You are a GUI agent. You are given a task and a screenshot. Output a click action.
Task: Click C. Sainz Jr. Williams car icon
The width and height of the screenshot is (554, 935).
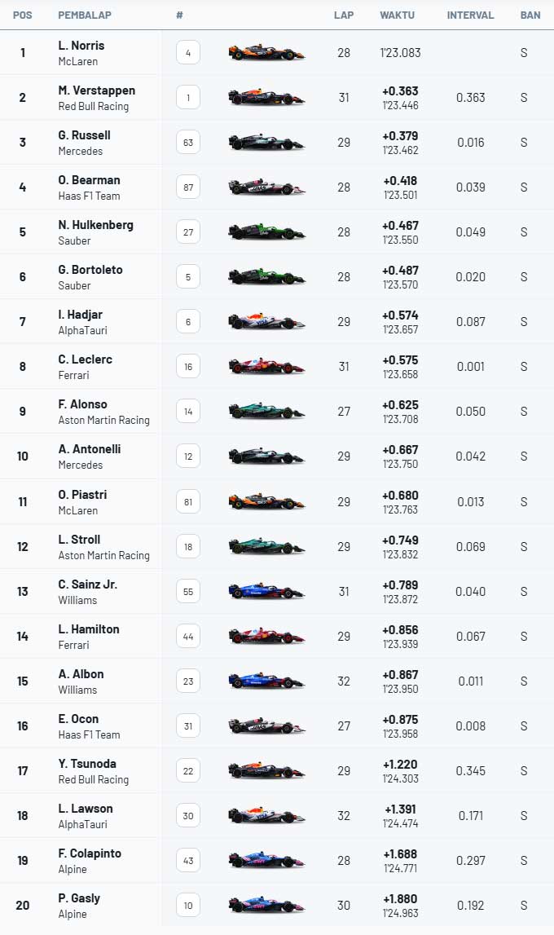266,591
